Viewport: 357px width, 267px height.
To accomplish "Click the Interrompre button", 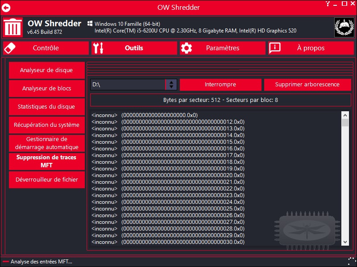I will (220, 85).
